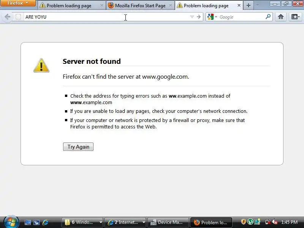Open the orange Firefox menu button

point(18,3)
